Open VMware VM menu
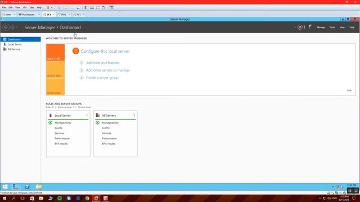Image resolution: width=360 pixels, height=202 pixels. [x=25, y=7]
